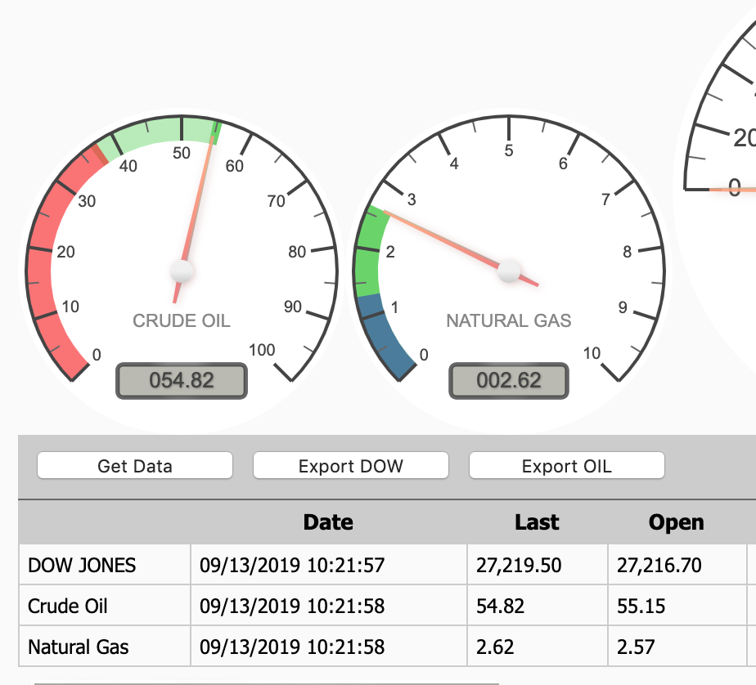This screenshot has height=685, width=756.
Task: Click the red zone of the Crude Oil gauge
Action: pos(45,270)
